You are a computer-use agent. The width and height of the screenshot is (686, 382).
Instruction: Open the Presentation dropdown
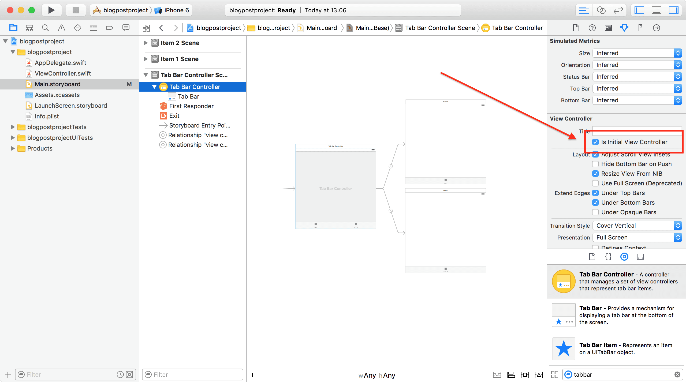637,237
